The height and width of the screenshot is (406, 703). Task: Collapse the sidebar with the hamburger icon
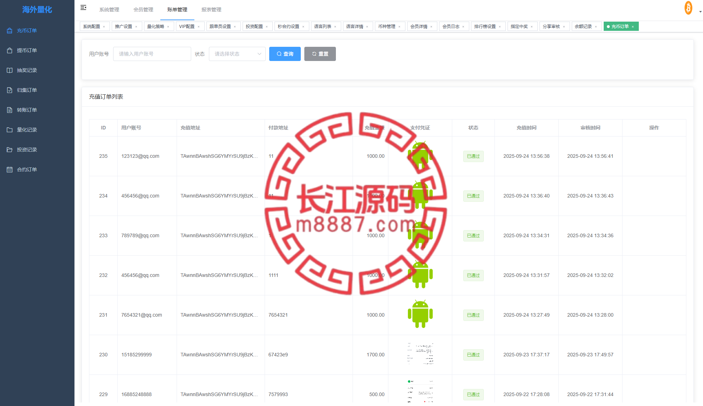(83, 7)
